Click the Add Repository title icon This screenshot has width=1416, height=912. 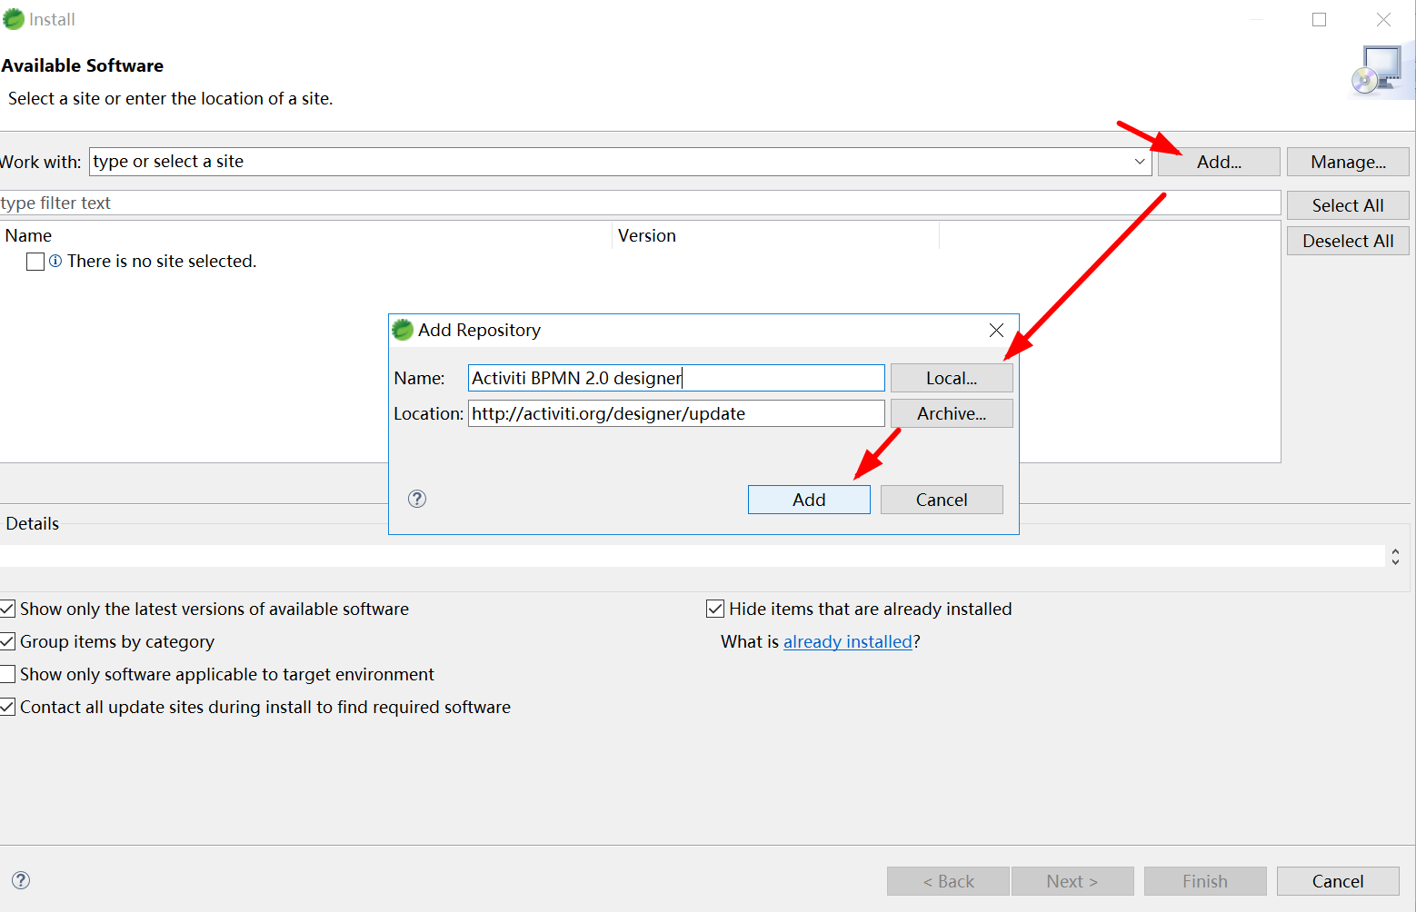point(403,330)
